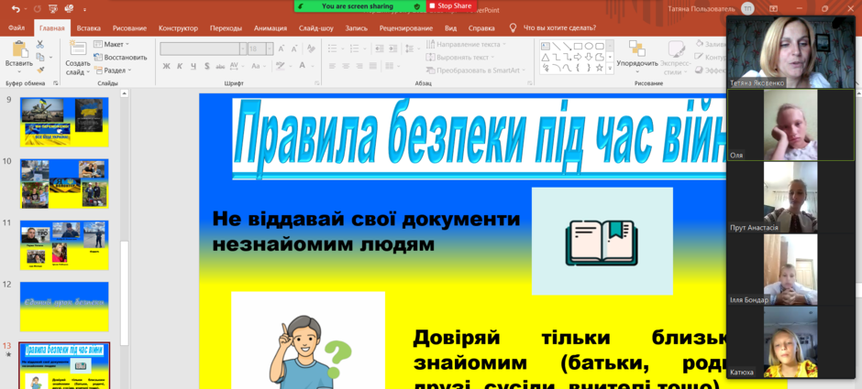Image resolution: width=862 pixels, height=389 pixels.
Task: Toggle italic К formatting
Action: coord(179,66)
